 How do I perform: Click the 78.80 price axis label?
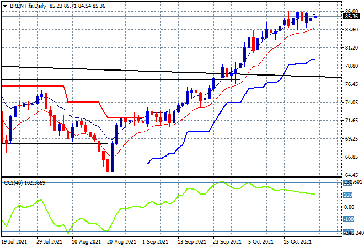click(x=351, y=66)
